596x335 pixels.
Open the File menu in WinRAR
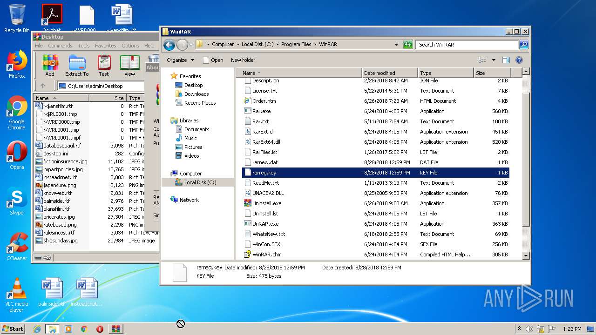point(39,46)
